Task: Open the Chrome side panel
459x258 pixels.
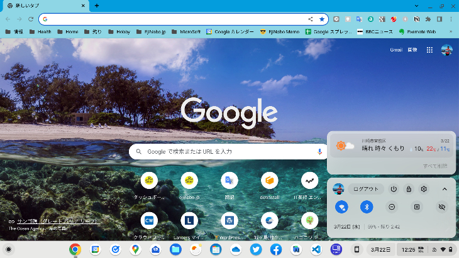Action: [440, 19]
